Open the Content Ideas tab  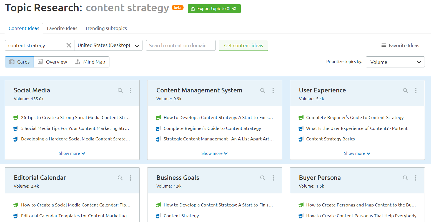click(x=24, y=28)
